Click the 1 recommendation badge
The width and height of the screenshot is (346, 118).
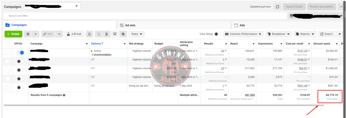click(102, 55)
